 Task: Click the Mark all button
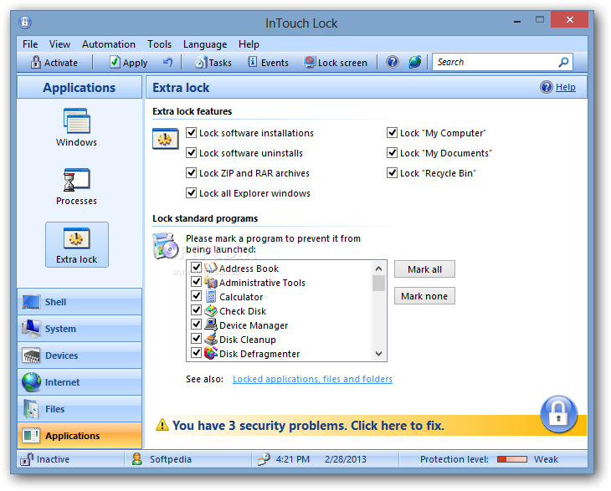coord(424,269)
